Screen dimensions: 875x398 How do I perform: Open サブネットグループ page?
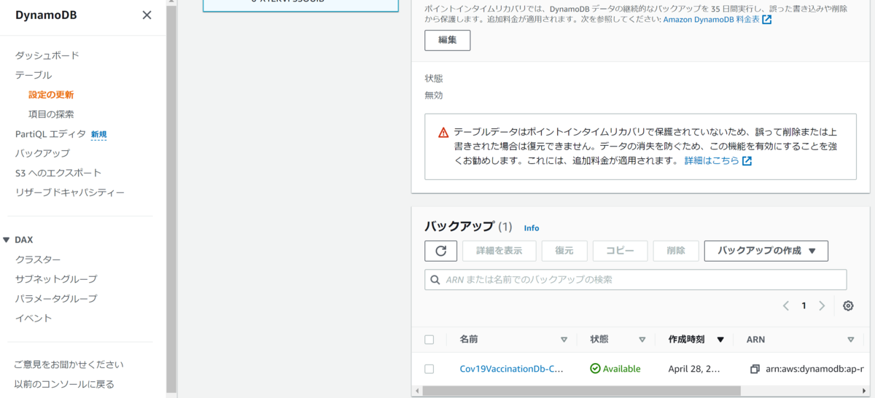[x=56, y=279]
